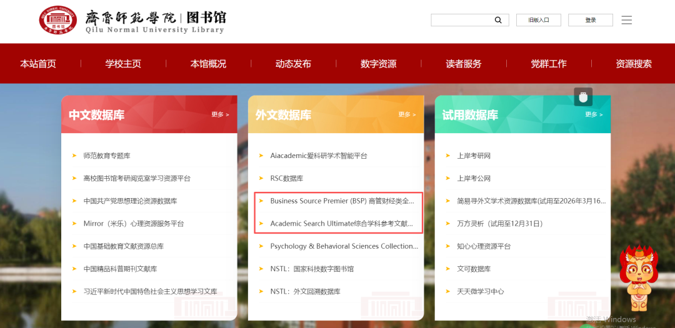Click the Qilu Normal University library logo
The height and width of the screenshot is (328, 675).
(x=131, y=21)
